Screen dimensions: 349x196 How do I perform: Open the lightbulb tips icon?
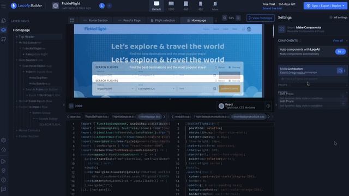pyautogui.click(x=4, y=170)
